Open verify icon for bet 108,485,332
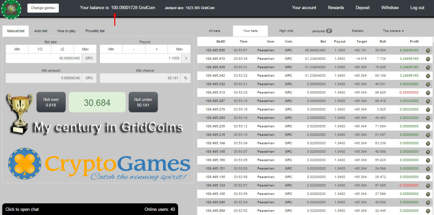 [428, 84]
